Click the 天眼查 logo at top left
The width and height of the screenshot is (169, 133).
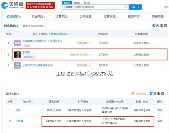coord(12,5)
